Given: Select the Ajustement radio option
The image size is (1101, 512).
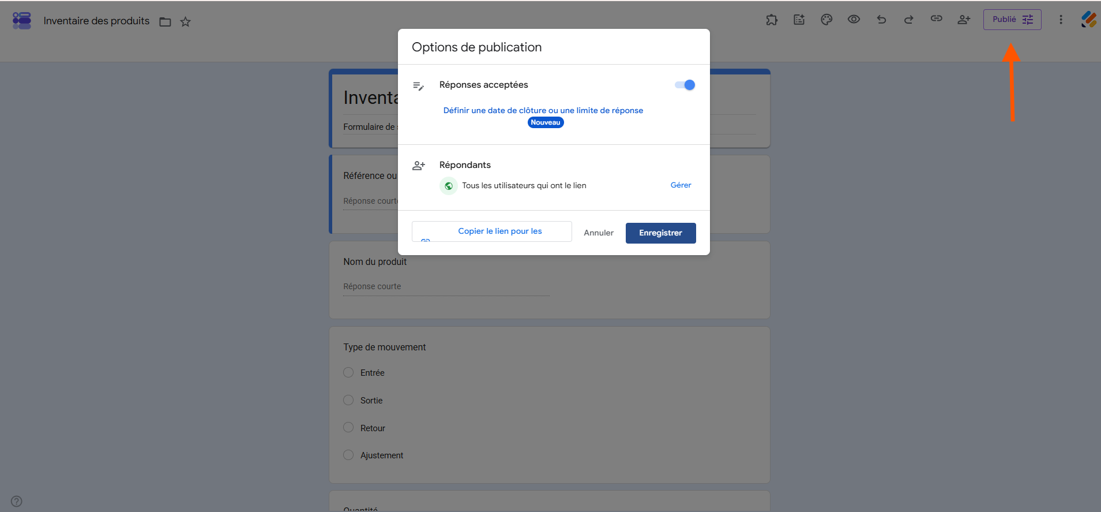Looking at the screenshot, I should (348, 455).
